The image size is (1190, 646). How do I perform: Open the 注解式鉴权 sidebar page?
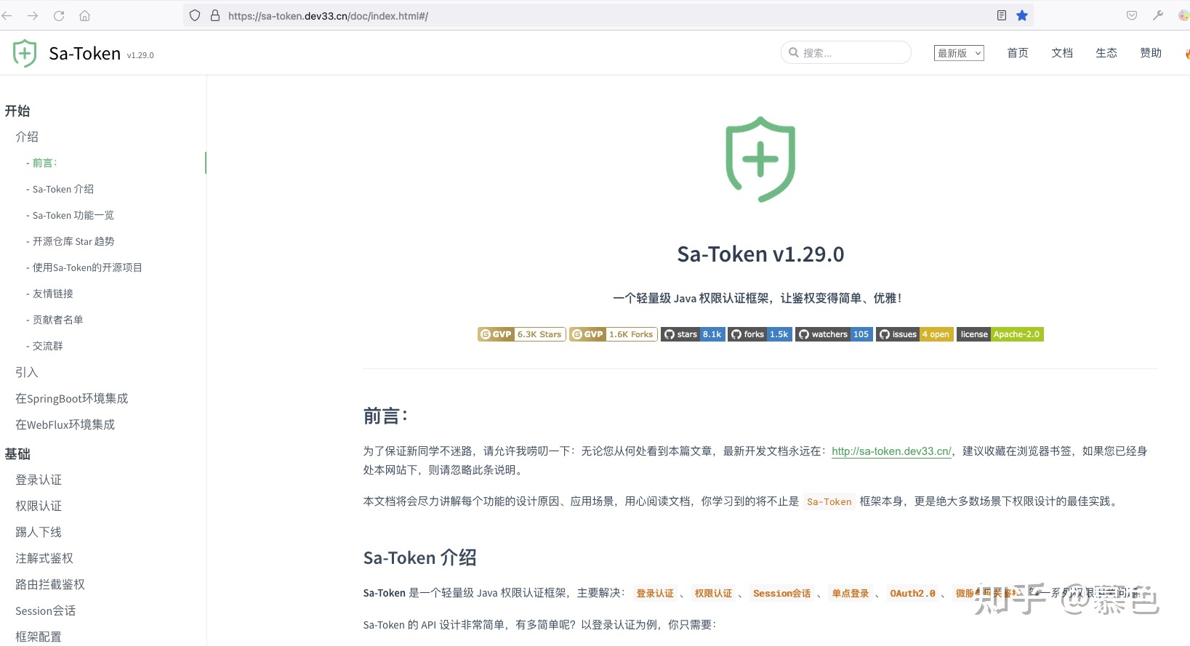coord(44,558)
